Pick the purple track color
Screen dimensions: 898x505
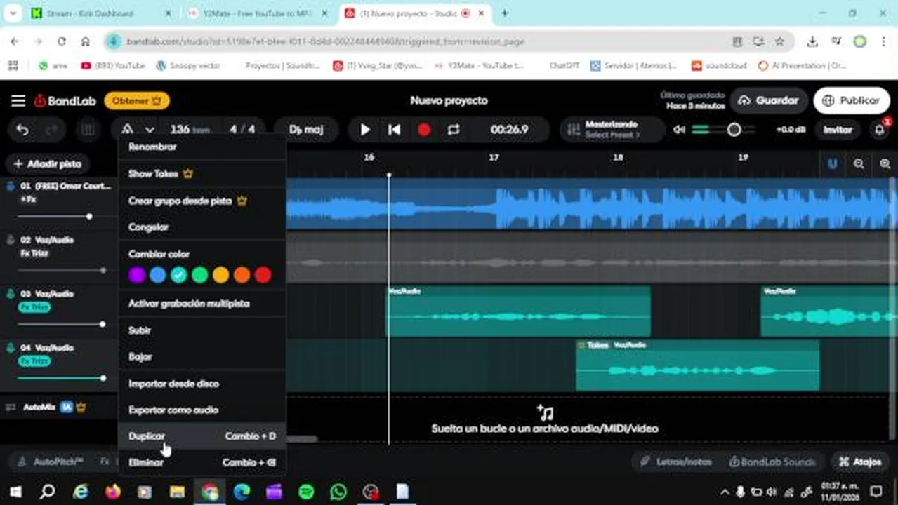pyautogui.click(x=137, y=275)
